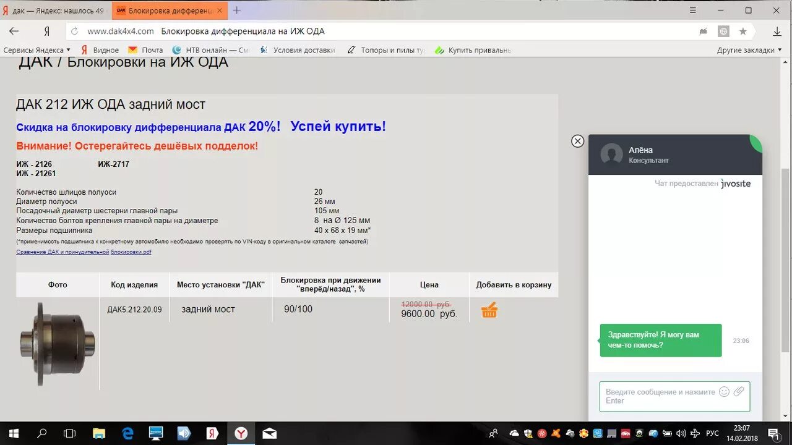
Task: Open the volume control in system tray
Action: 681,433
